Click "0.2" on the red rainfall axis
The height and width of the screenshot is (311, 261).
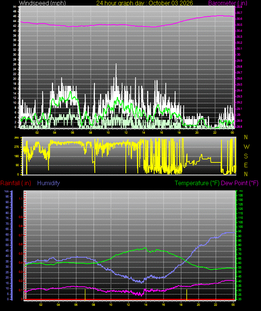[x=21, y=281]
